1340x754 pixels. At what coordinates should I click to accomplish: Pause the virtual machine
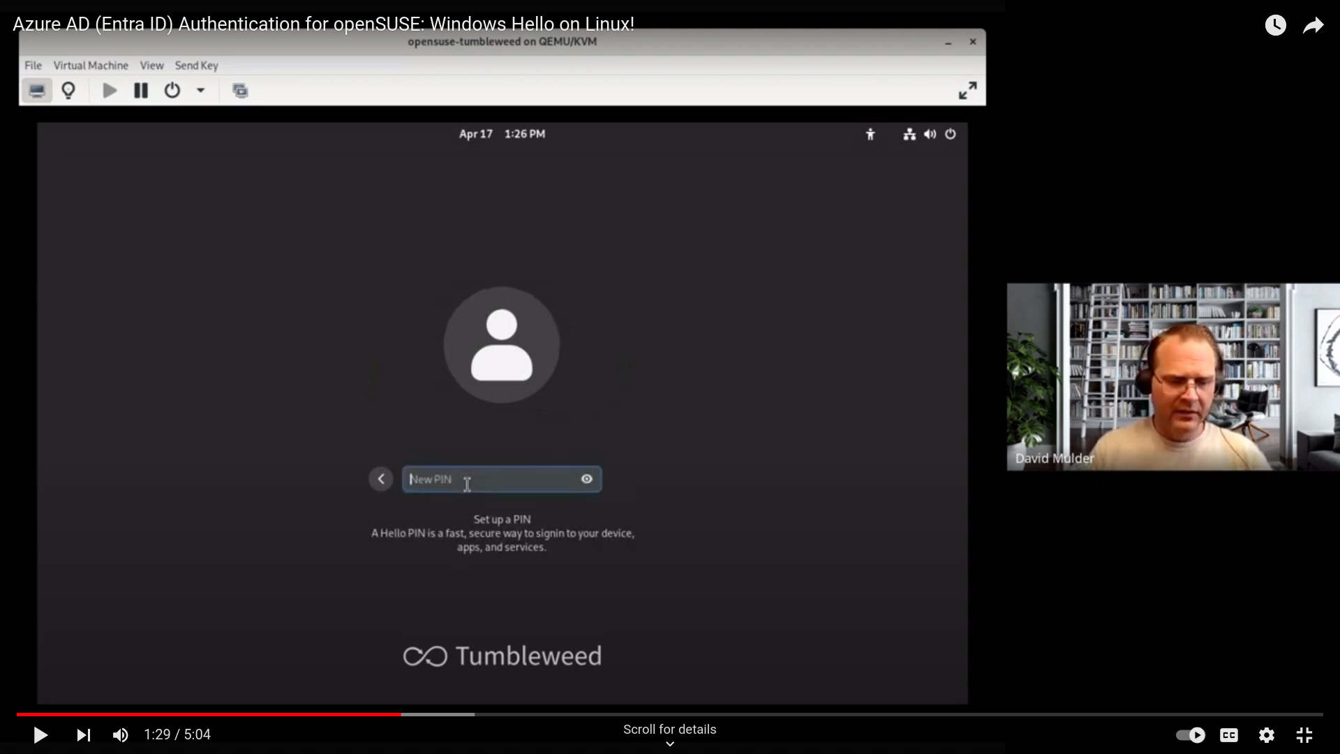tap(141, 91)
